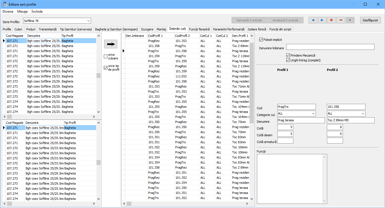This screenshot has width=385, height=208.
Task: Click the blue next record arrow
Action: point(322,20)
